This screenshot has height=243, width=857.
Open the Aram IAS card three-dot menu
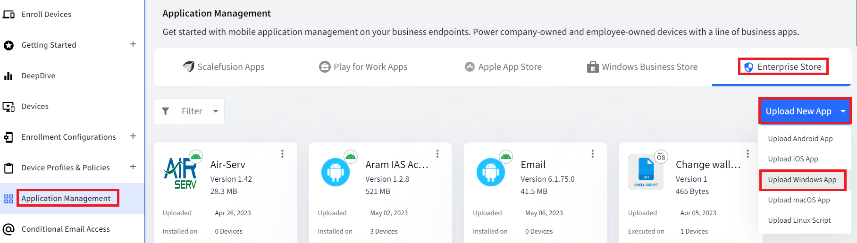[437, 154]
